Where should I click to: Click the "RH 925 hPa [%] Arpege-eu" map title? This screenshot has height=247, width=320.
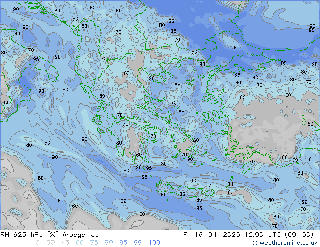[x=49, y=235]
